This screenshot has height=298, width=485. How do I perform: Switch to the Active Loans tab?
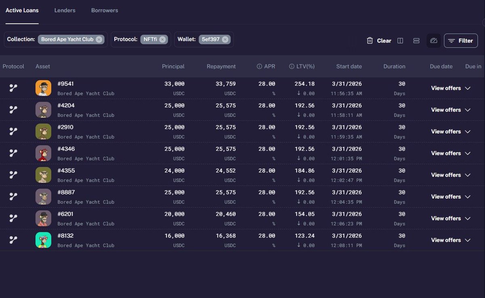[x=22, y=11]
